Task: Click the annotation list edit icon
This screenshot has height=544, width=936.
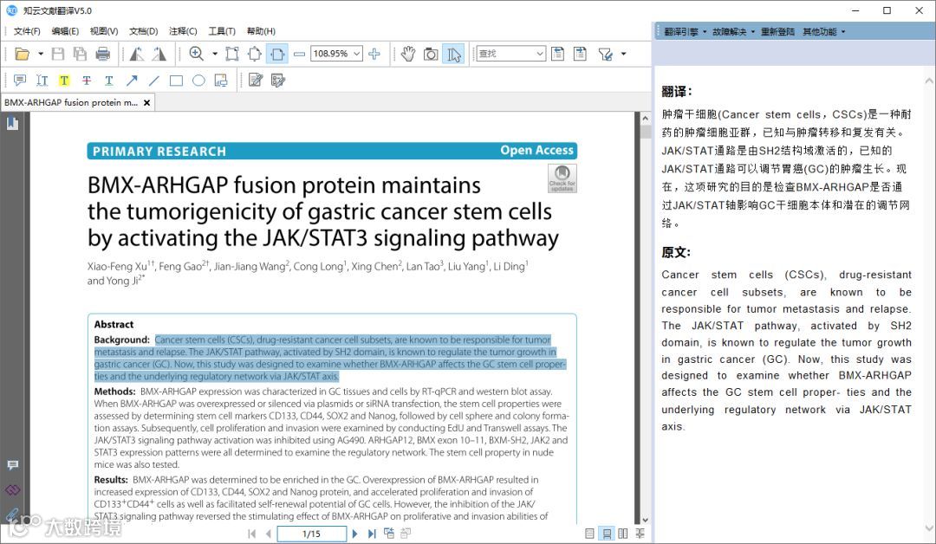Action: click(x=277, y=80)
